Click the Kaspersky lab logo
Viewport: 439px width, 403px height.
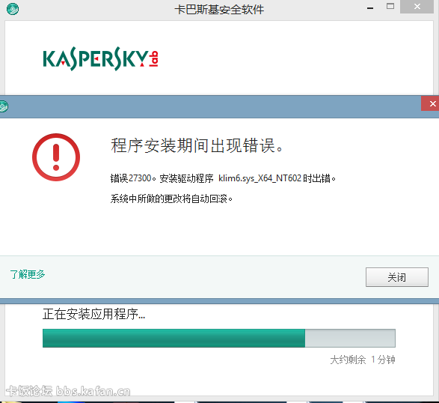click(100, 58)
